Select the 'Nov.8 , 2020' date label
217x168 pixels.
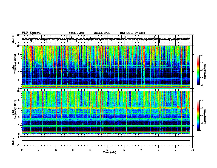point(76,33)
